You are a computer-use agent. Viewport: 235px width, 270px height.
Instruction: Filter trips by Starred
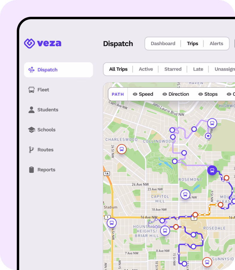[x=173, y=69]
